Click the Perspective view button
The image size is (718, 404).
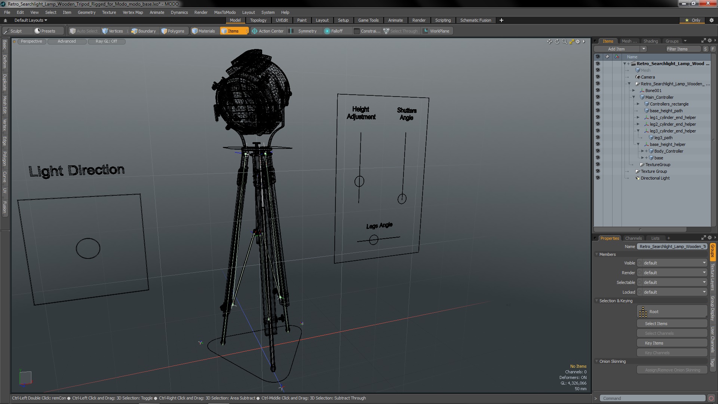pos(31,42)
